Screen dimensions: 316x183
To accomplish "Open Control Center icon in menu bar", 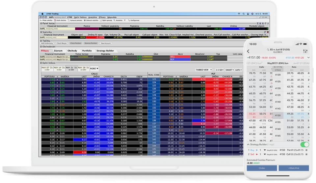I will [248, 14].
